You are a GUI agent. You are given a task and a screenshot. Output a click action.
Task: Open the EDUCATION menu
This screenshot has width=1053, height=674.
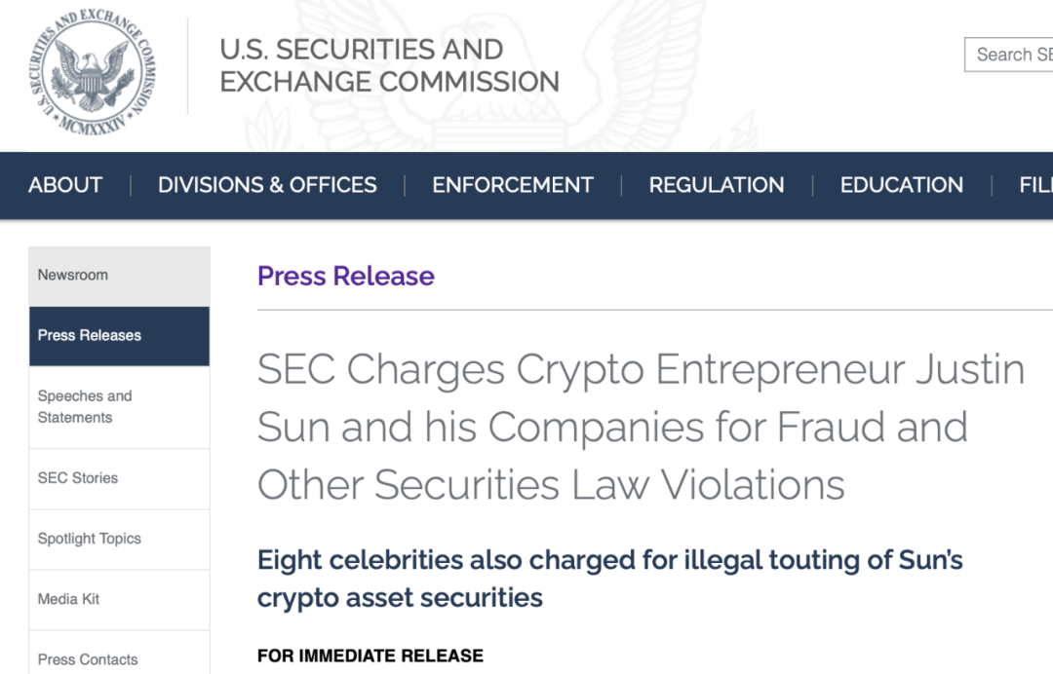coord(901,185)
